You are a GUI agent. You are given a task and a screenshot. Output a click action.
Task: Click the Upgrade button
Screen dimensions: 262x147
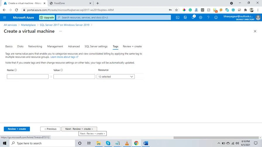click(x=47, y=17)
